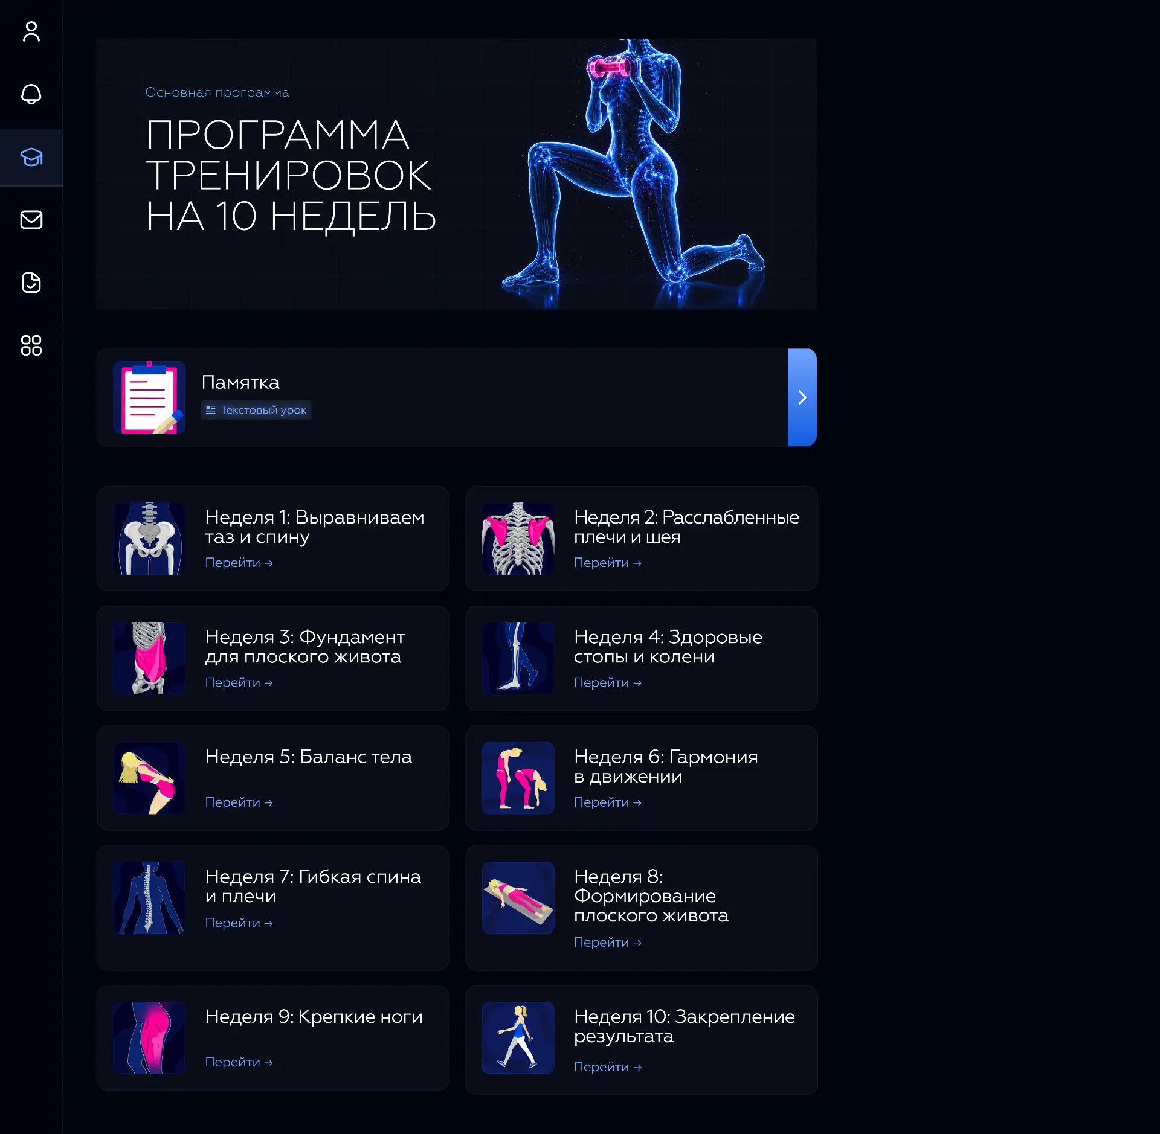
Task: Click Перейти link under Неделя 1
Action: (239, 563)
